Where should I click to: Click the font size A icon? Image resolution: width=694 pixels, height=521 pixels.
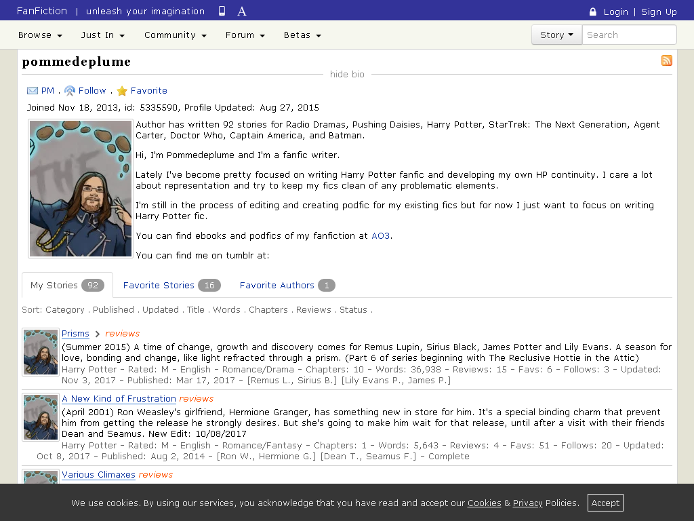[242, 11]
